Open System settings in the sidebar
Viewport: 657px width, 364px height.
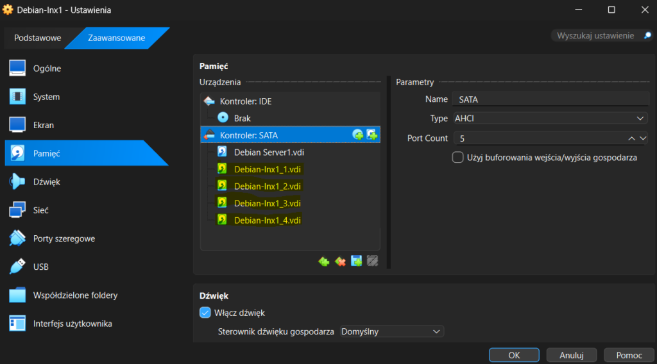point(46,97)
